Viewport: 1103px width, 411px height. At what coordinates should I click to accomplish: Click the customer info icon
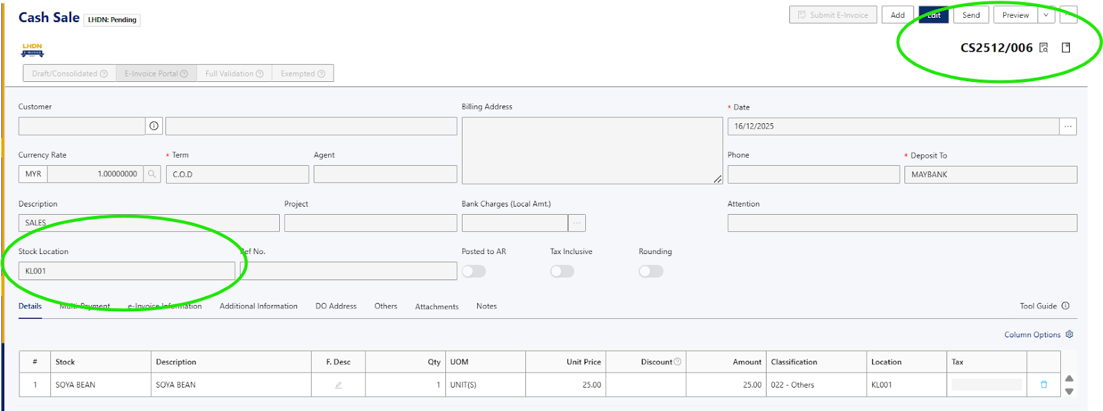coord(154,126)
